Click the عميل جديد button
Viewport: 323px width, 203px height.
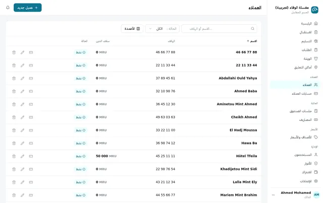[x=28, y=8]
